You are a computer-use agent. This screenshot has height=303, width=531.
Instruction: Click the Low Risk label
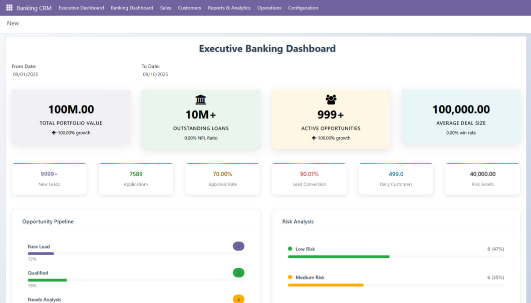pyautogui.click(x=305, y=249)
